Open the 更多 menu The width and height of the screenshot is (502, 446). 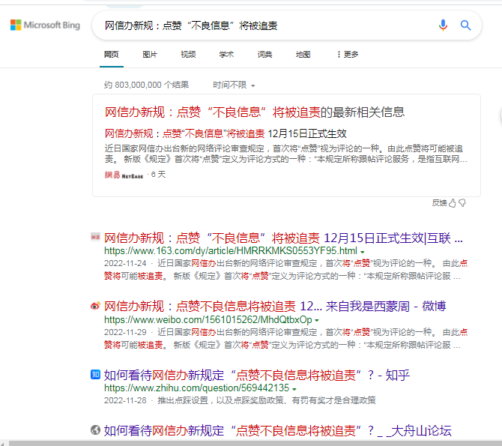pyautogui.click(x=348, y=55)
